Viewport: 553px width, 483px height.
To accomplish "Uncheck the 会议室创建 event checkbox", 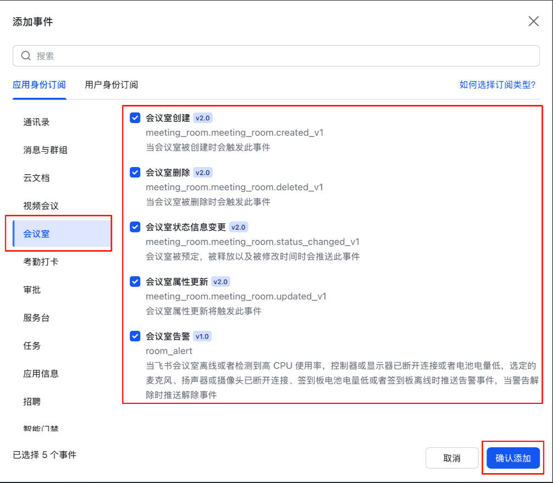I will tap(135, 118).
